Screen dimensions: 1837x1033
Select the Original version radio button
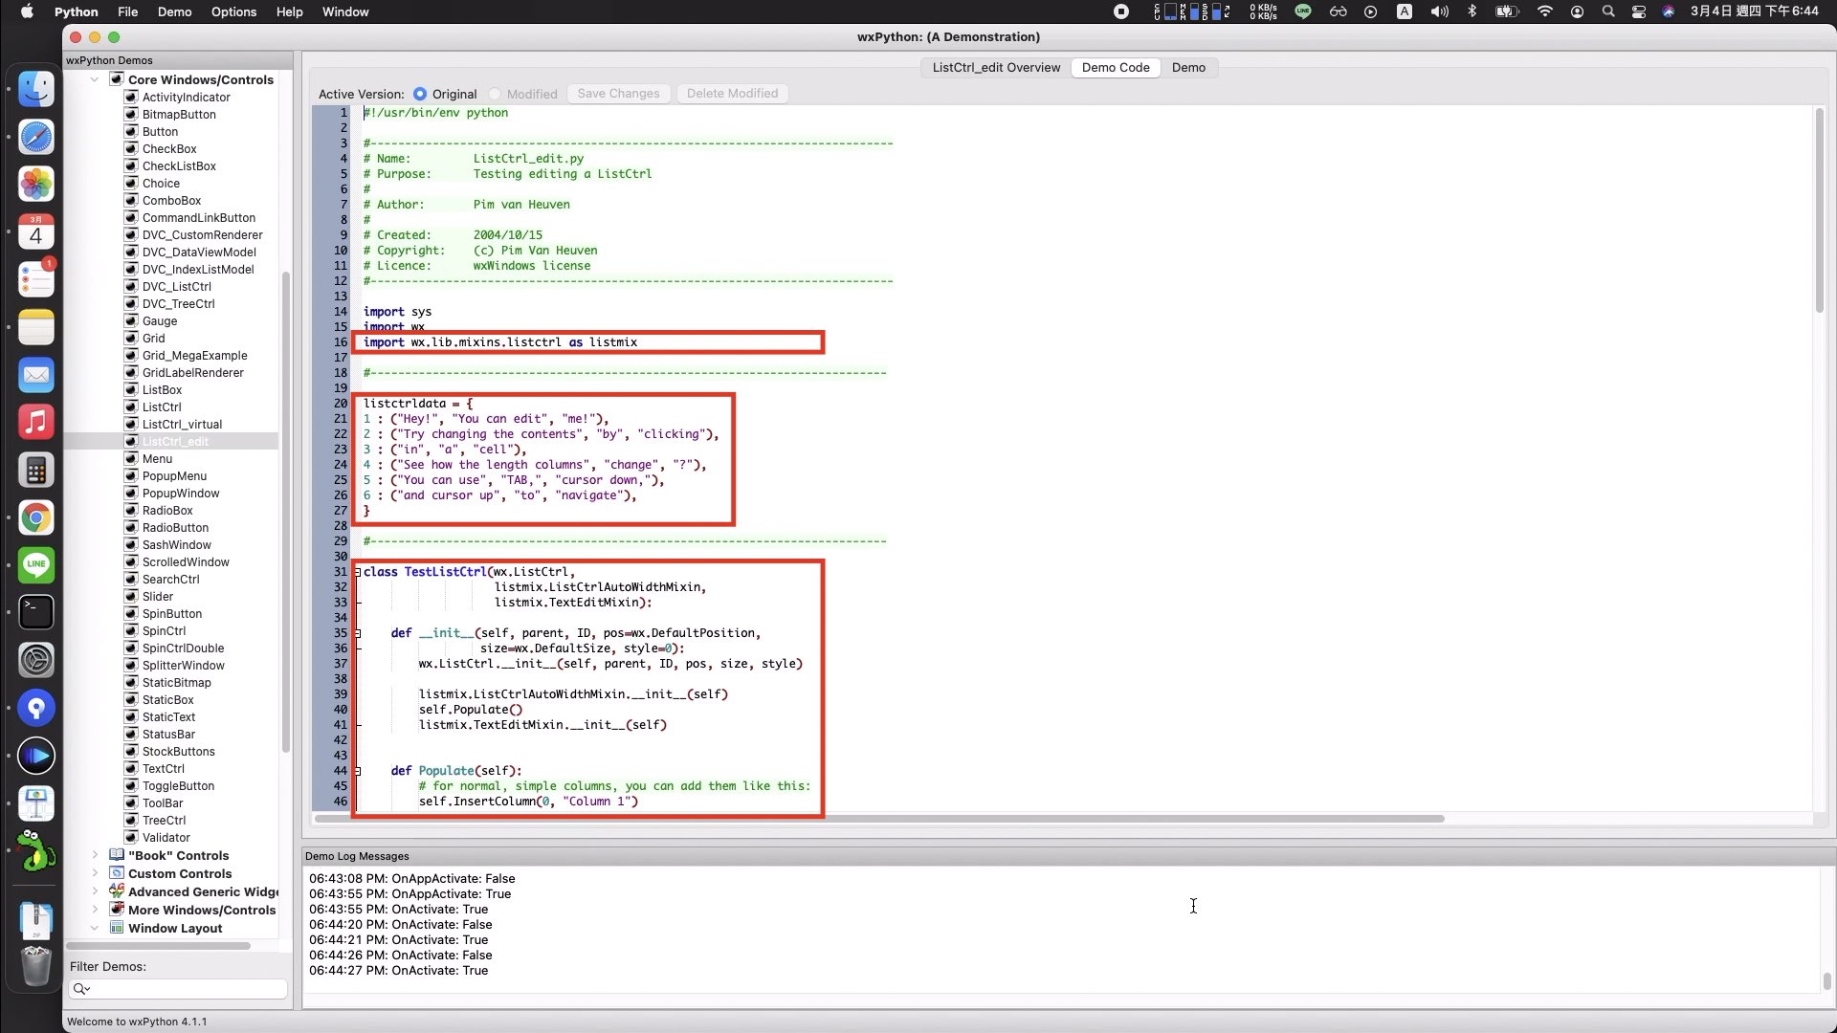pyautogui.click(x=420, y=94)
